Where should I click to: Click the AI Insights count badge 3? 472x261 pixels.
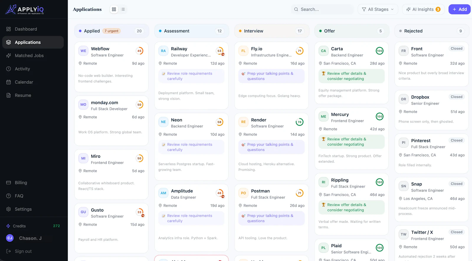438,9
